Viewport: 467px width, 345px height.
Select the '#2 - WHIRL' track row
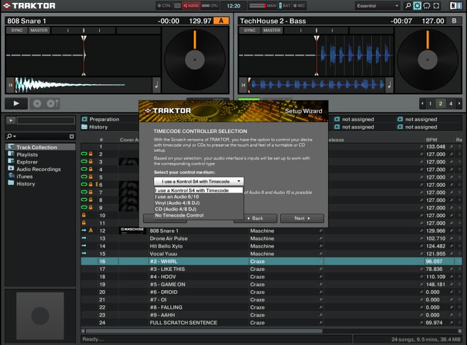pos(271,262)
